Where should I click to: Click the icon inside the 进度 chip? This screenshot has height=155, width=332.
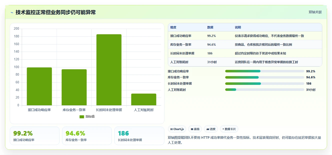(208, 129)
